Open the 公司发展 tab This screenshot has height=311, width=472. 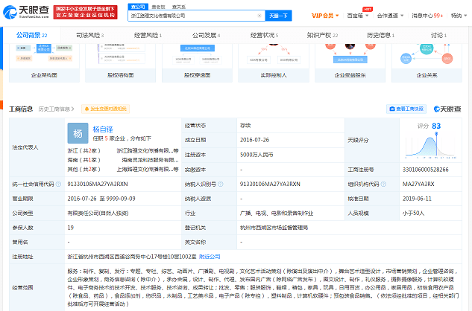pyautogui.click(x=207, y=35)
